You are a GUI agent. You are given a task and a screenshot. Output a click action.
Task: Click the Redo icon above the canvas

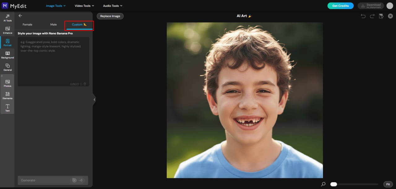372,16
